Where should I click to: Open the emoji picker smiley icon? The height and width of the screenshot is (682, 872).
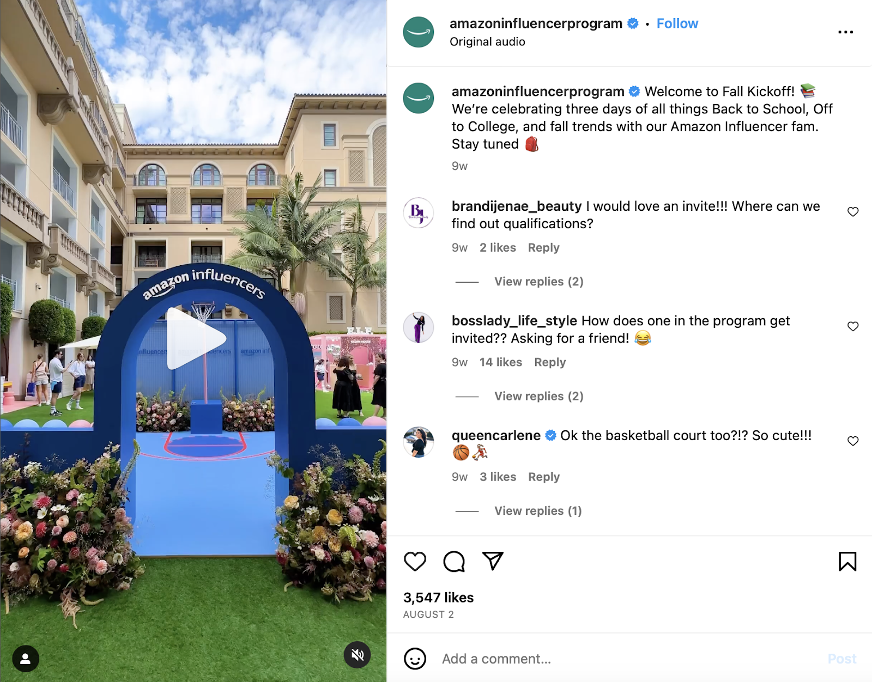coord(415,659)
